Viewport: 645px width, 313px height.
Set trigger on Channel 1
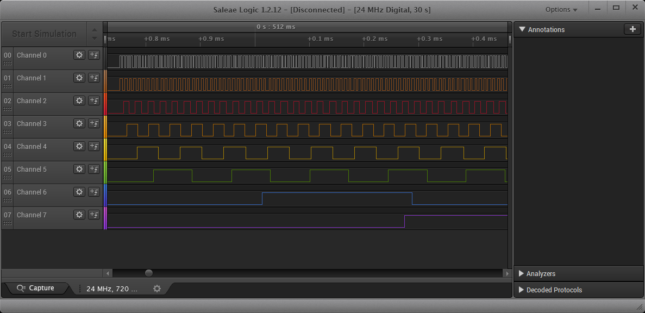(x=94, y=78)
